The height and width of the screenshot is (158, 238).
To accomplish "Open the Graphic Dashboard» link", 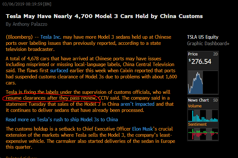I will pyautogui.click(x=208, y=44).
